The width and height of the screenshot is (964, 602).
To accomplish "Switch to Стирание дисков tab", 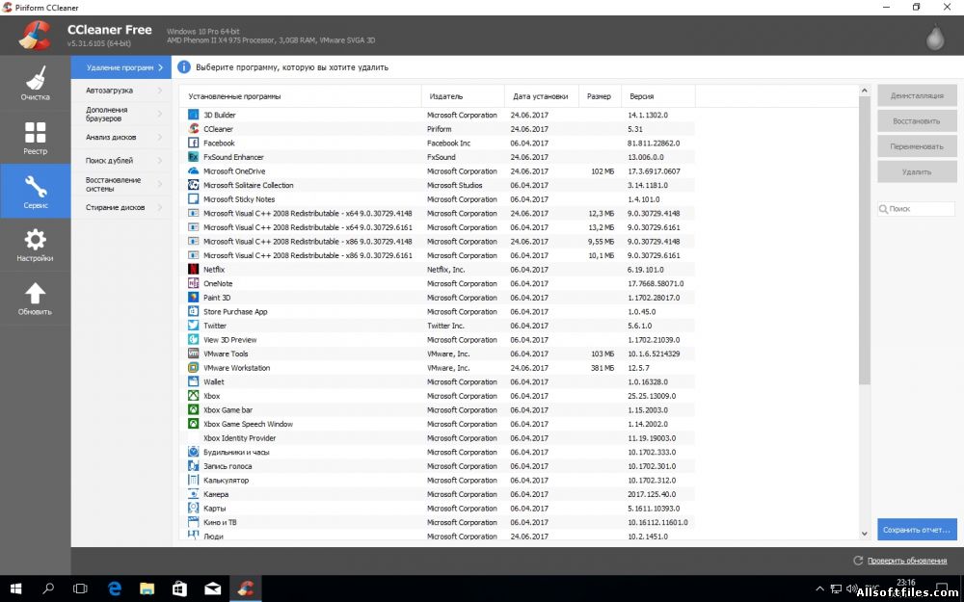I will coord(121,208).
